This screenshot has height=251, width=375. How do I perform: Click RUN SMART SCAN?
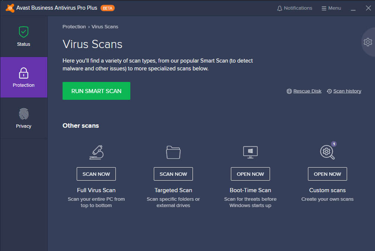pyautogui.click(x=96, y=90)
